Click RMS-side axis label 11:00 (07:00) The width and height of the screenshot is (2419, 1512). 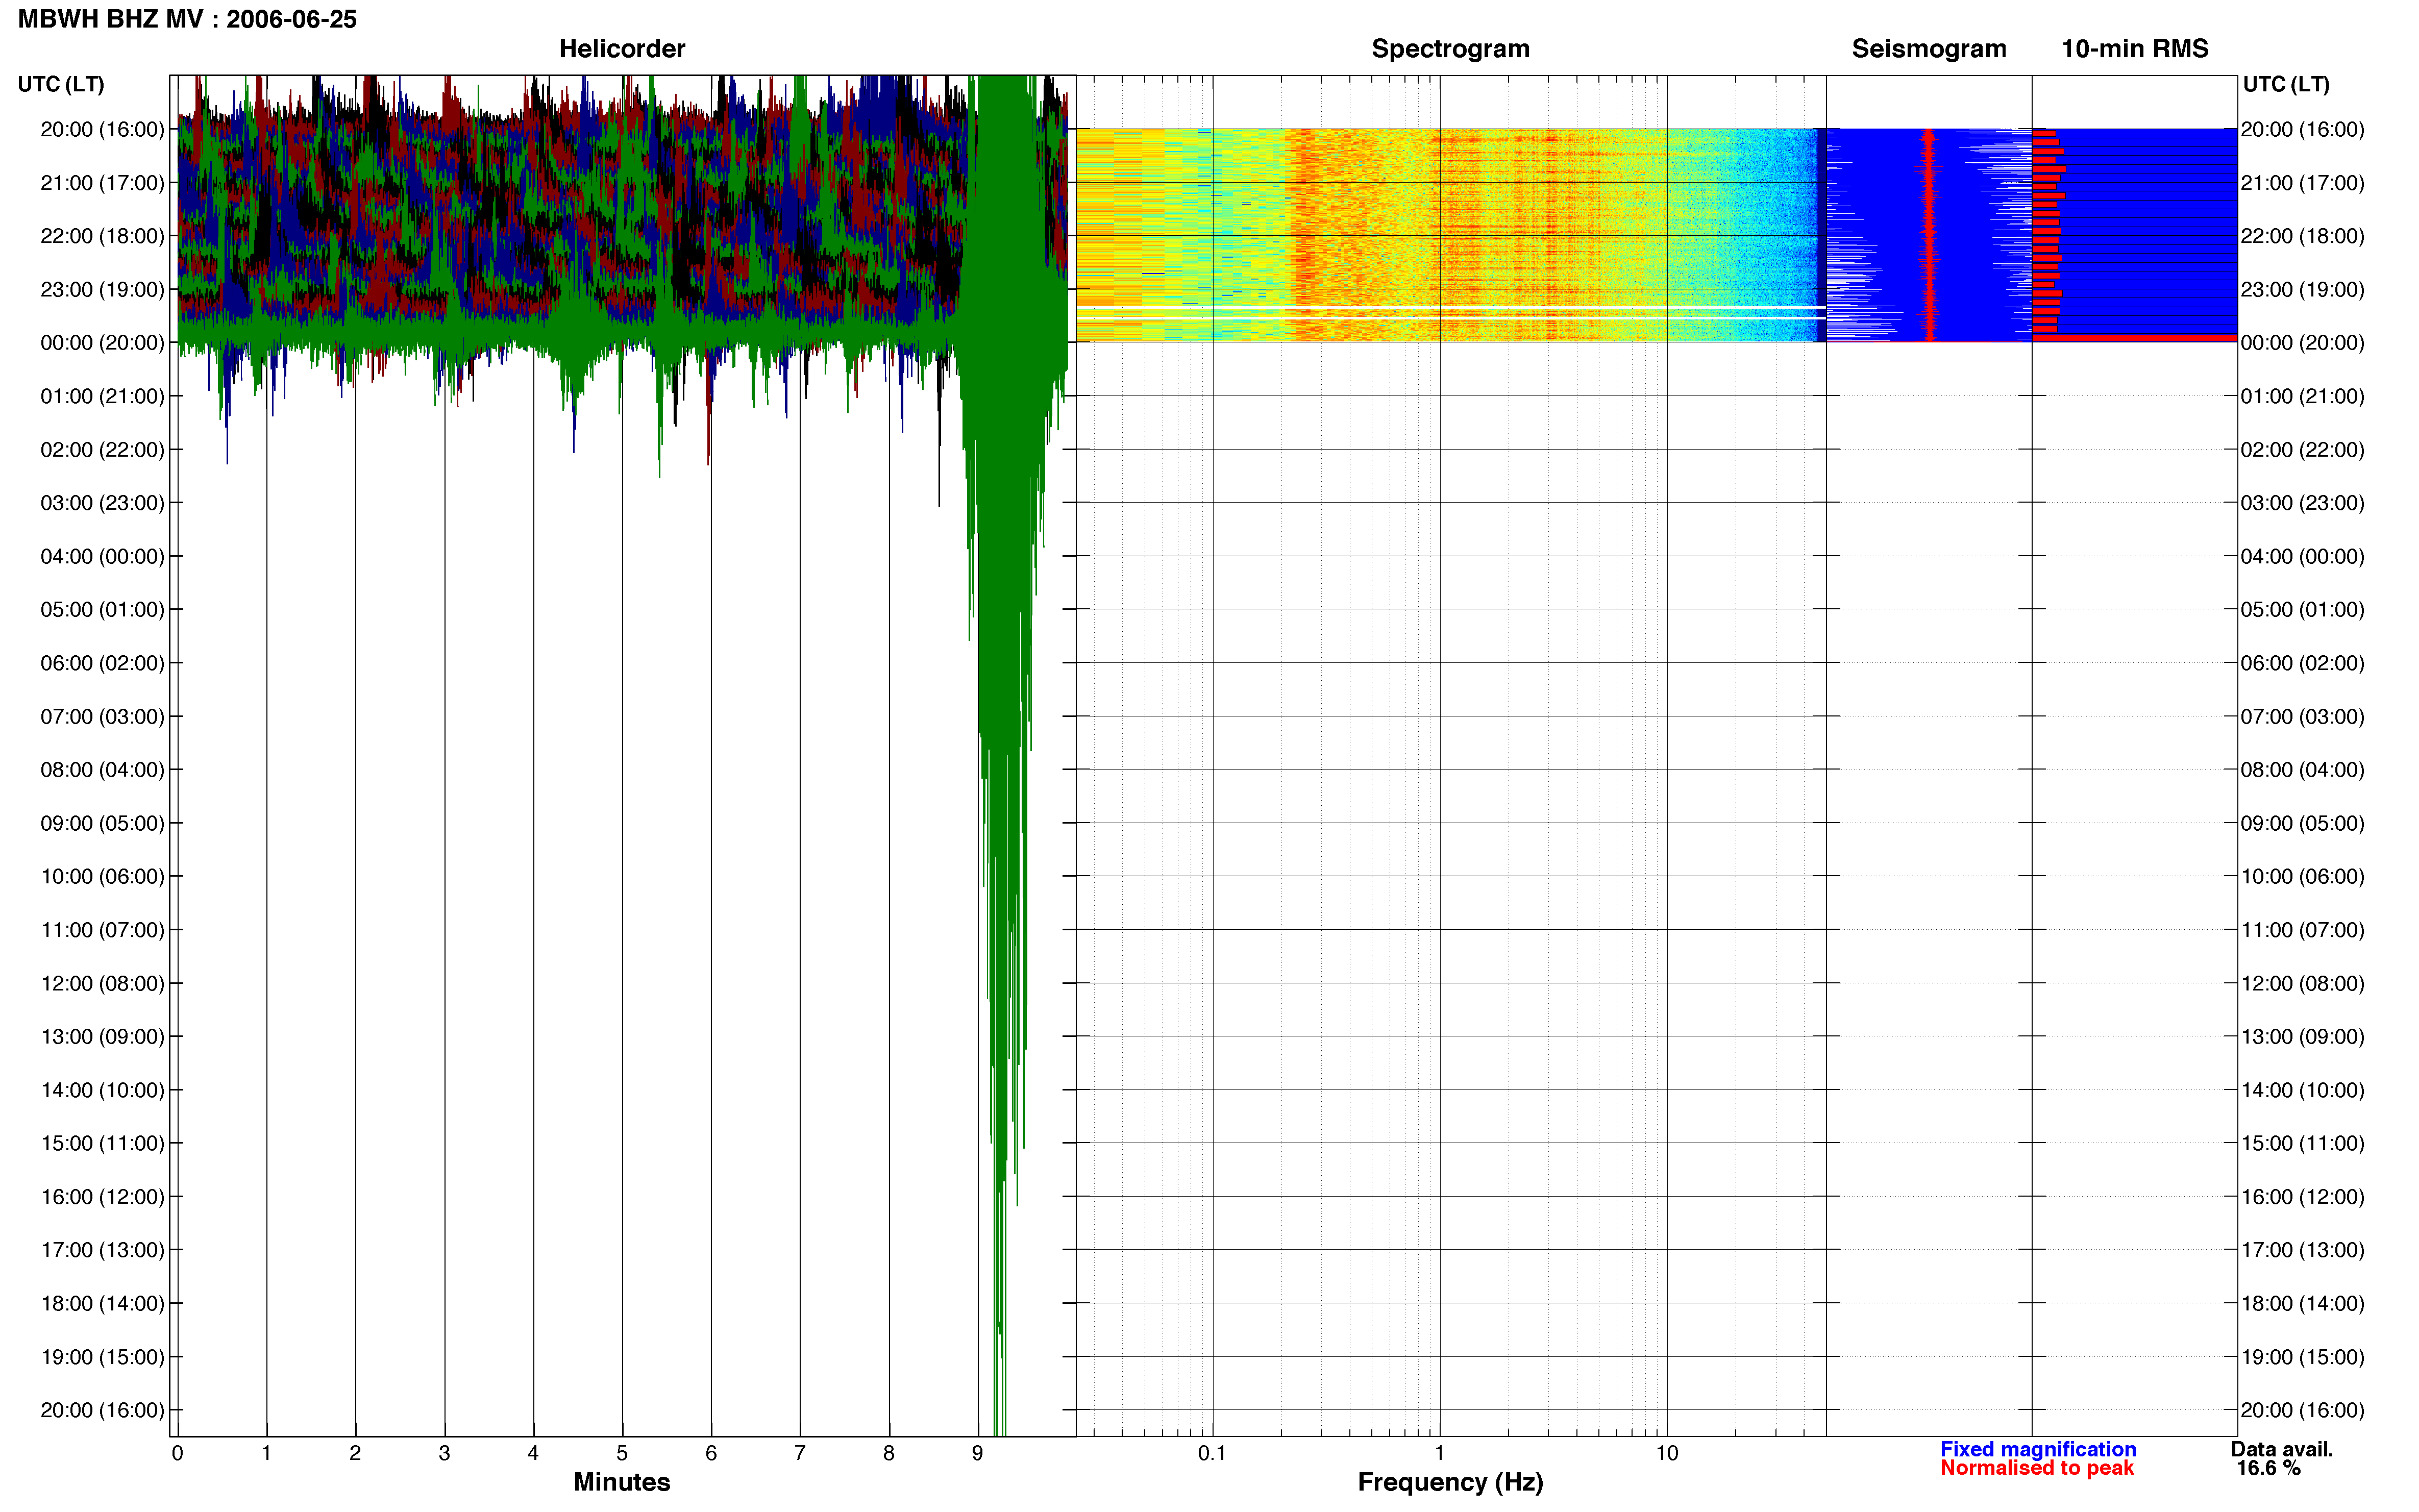pos(2302,929)
